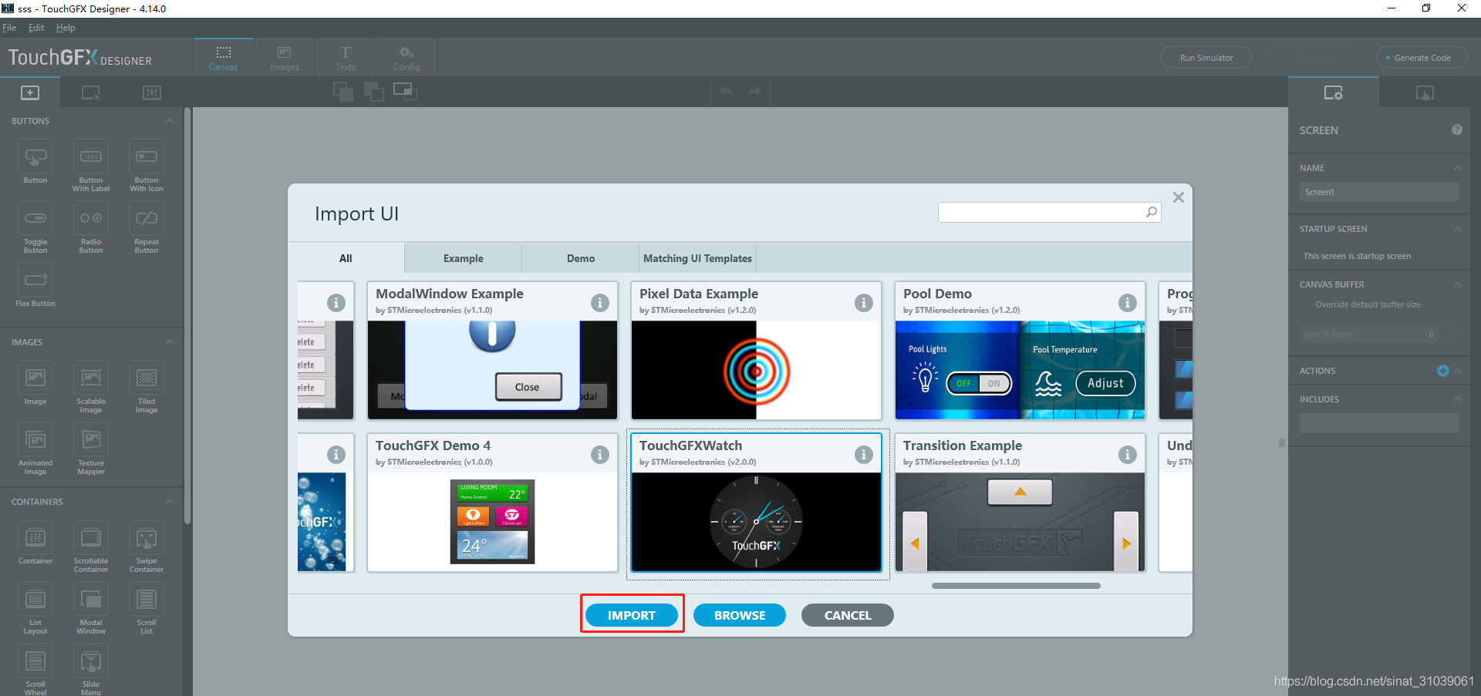Open the File menu

tap(9, 28)
